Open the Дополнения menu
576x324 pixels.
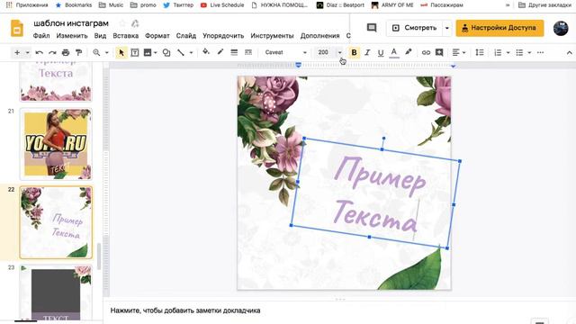coord(320,36)
